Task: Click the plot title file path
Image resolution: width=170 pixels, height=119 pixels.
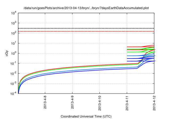Action: 86,8
